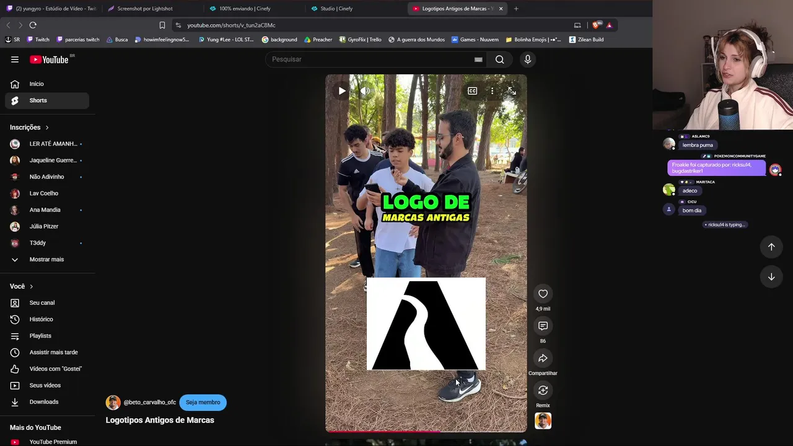Click Seja membro button
The width and height of the screenshot is (793, 446).
pos(203,403)
